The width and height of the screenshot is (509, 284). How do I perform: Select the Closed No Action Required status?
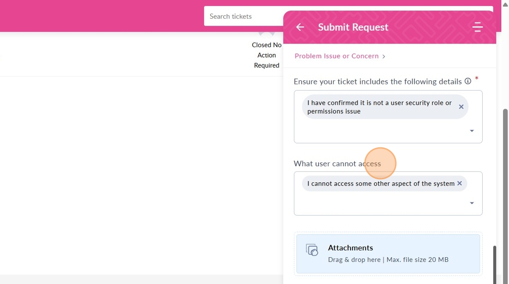tap(267, 55)
